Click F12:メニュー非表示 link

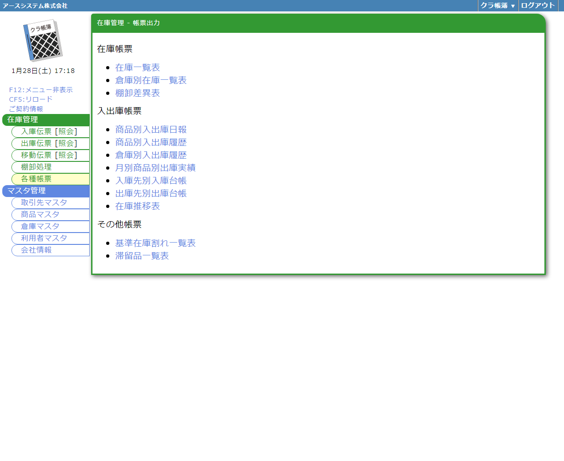(x=41, y=90)
